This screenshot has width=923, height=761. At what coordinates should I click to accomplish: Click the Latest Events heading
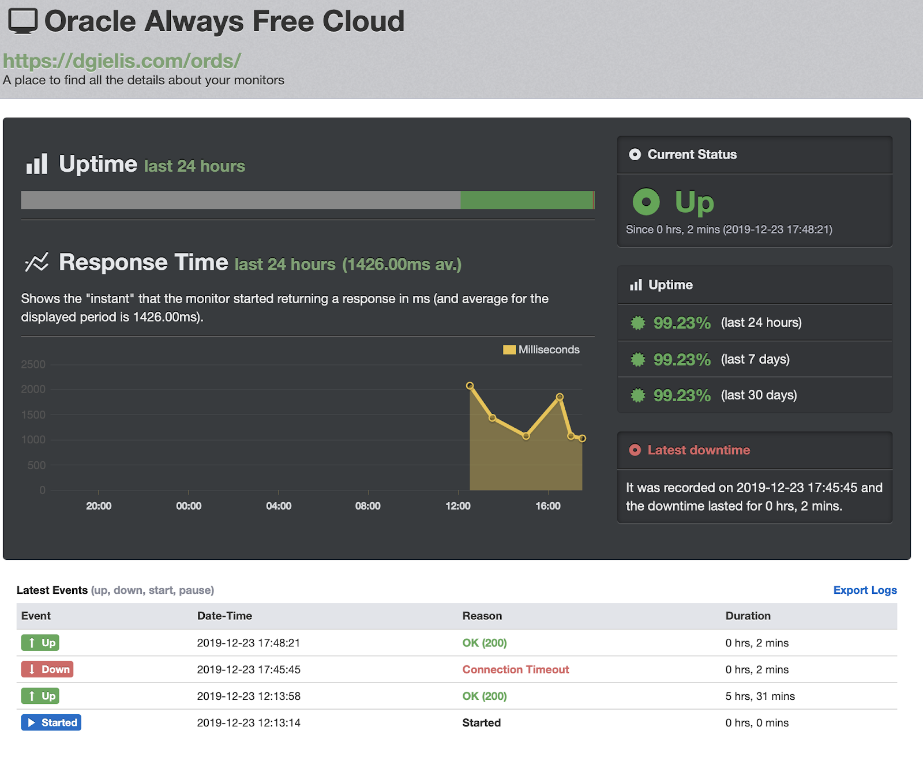tap(52, 590)
